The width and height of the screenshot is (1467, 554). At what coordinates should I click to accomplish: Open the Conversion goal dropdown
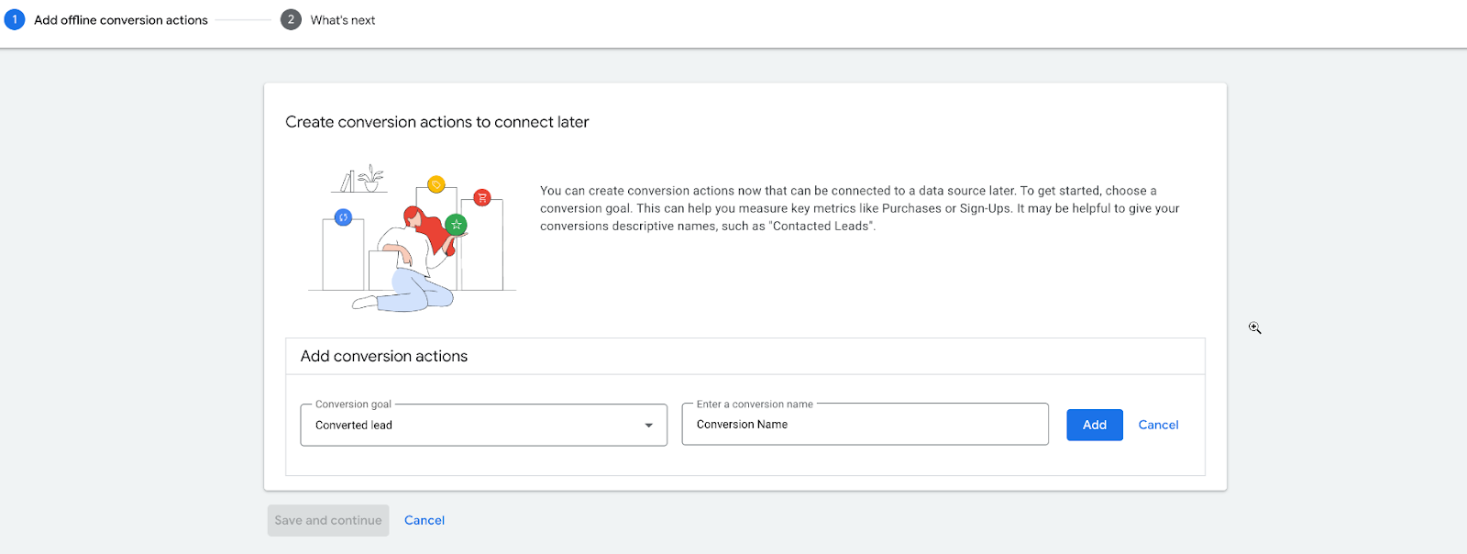click(x=483, y=426)
